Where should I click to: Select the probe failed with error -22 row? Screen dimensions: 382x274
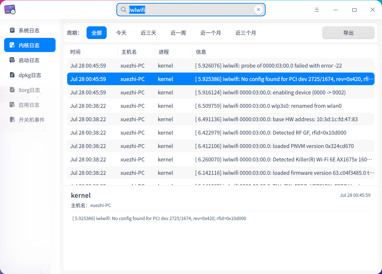(x=220, y=66)
